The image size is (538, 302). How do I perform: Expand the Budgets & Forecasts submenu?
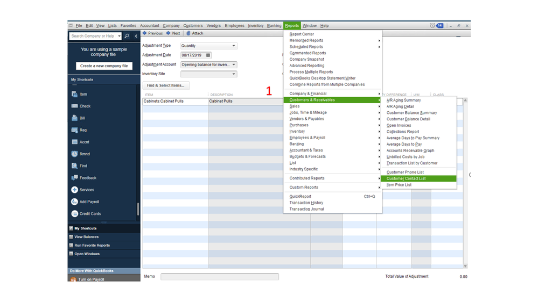[332, 156]
